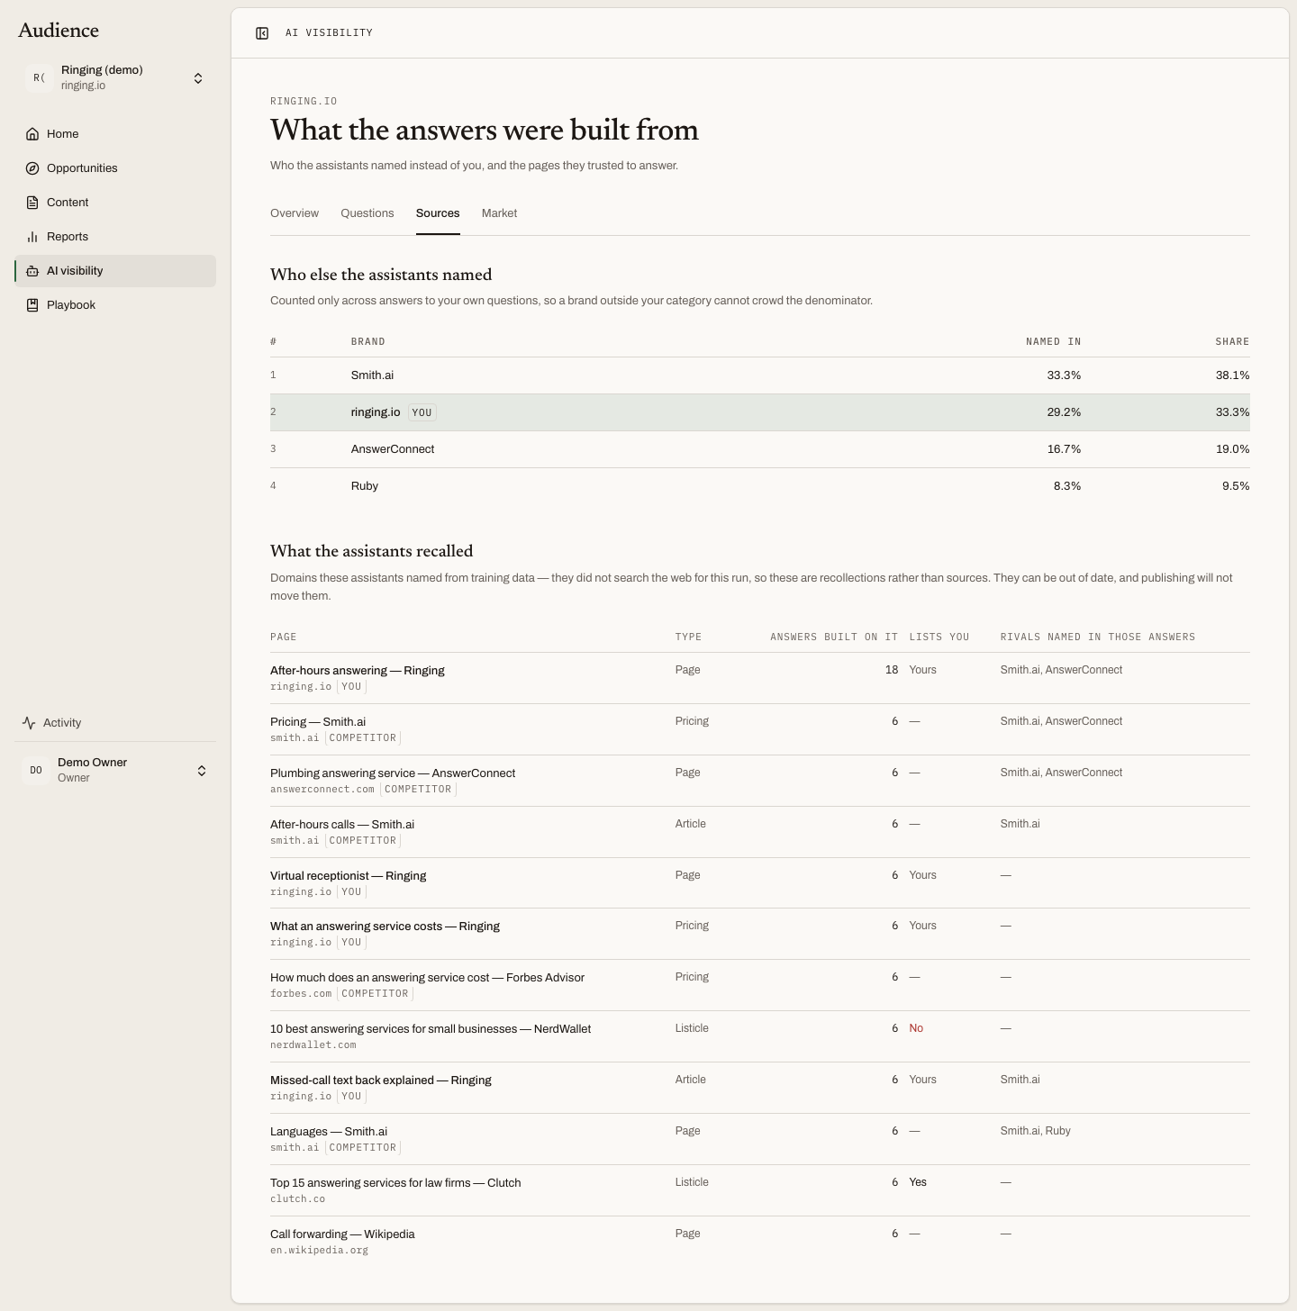
Task: Click the COMPETITOR badge beside forbes.com
Action: tap(375, 994)
